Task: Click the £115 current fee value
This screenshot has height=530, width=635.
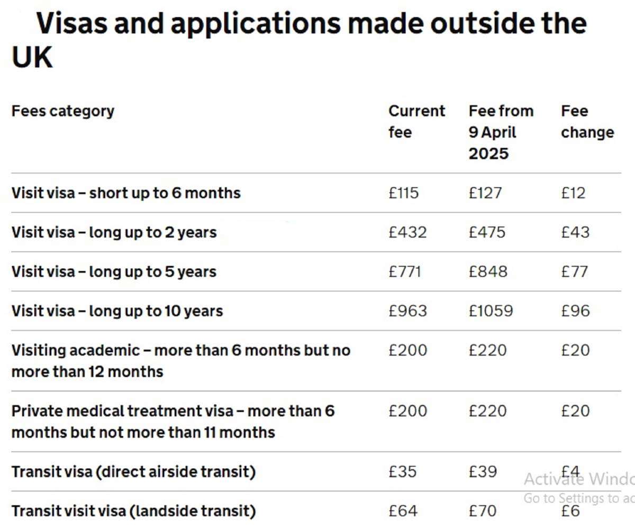Action: pyautogui.click(x=403, y=193)
